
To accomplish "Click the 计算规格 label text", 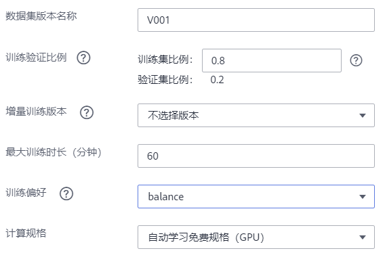I will coord(26,233).
